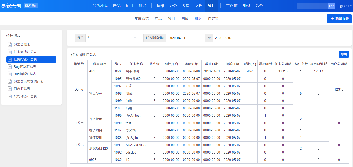Switch to the 自定义 sub-tab
The height and width of the screenshot is (167, 353).
213,19
